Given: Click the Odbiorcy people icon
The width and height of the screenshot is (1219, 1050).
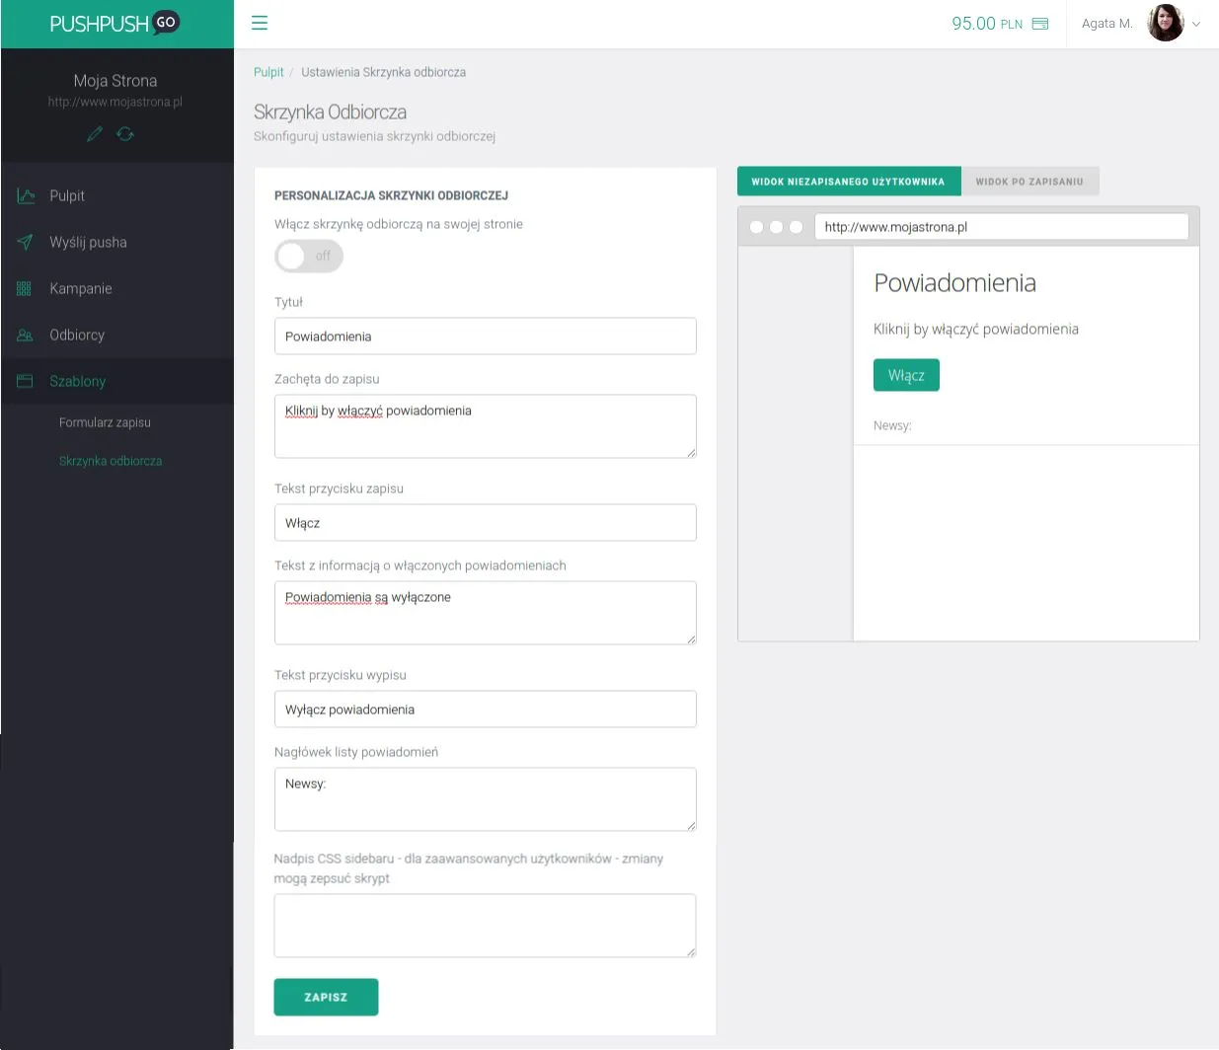Looking at the screenshot, I should point(26,335).
